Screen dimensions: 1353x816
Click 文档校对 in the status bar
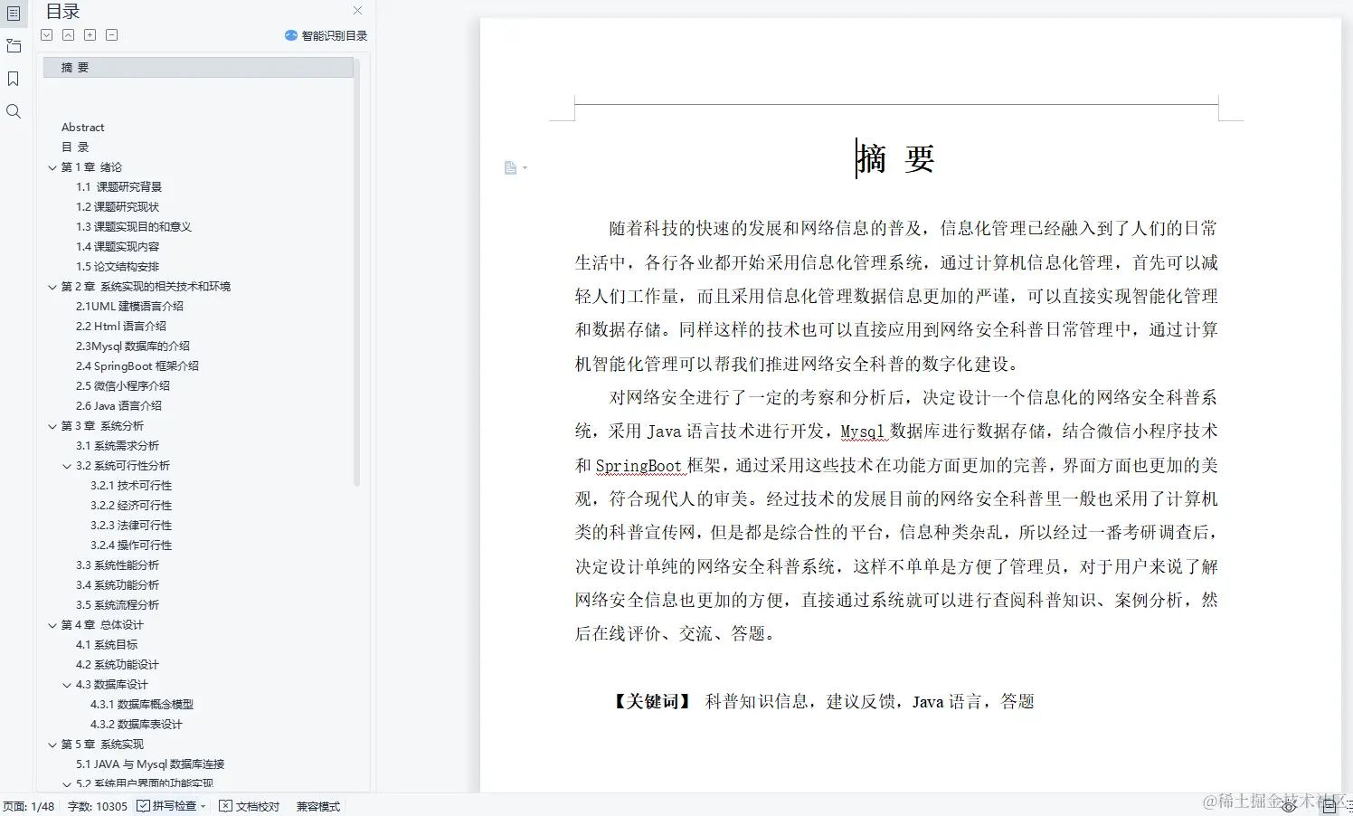click(250, 806)
